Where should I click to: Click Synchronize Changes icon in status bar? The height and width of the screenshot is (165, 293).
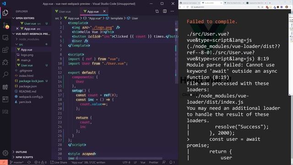[29, 162]
